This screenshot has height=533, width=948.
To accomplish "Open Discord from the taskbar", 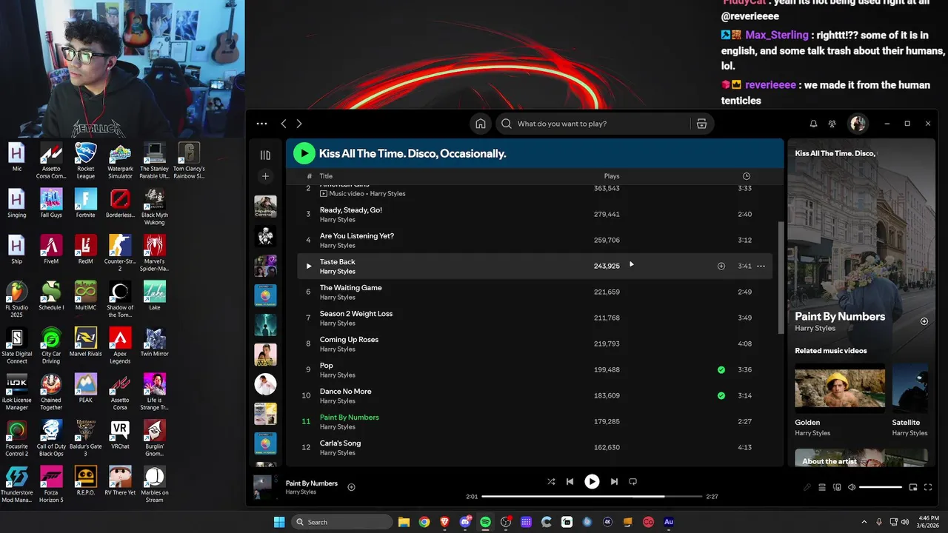I will 465,522.
